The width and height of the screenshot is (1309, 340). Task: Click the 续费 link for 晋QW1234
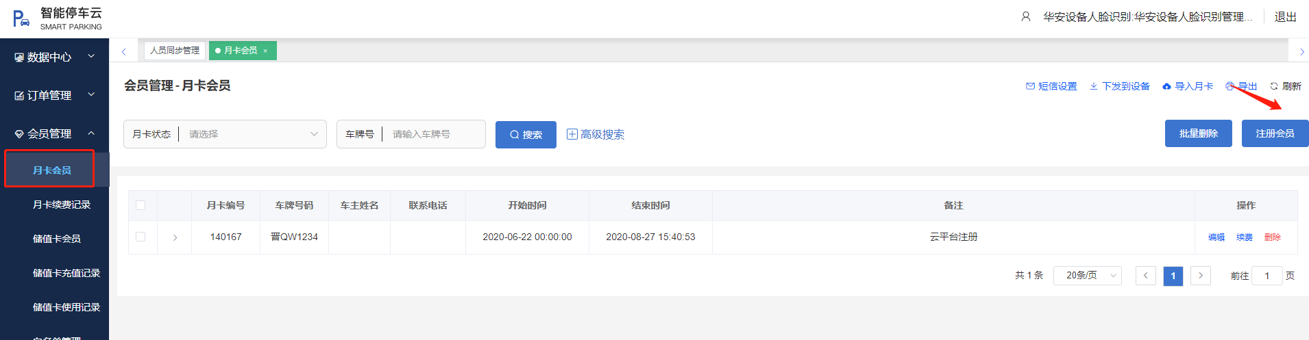coord(1245,237)
